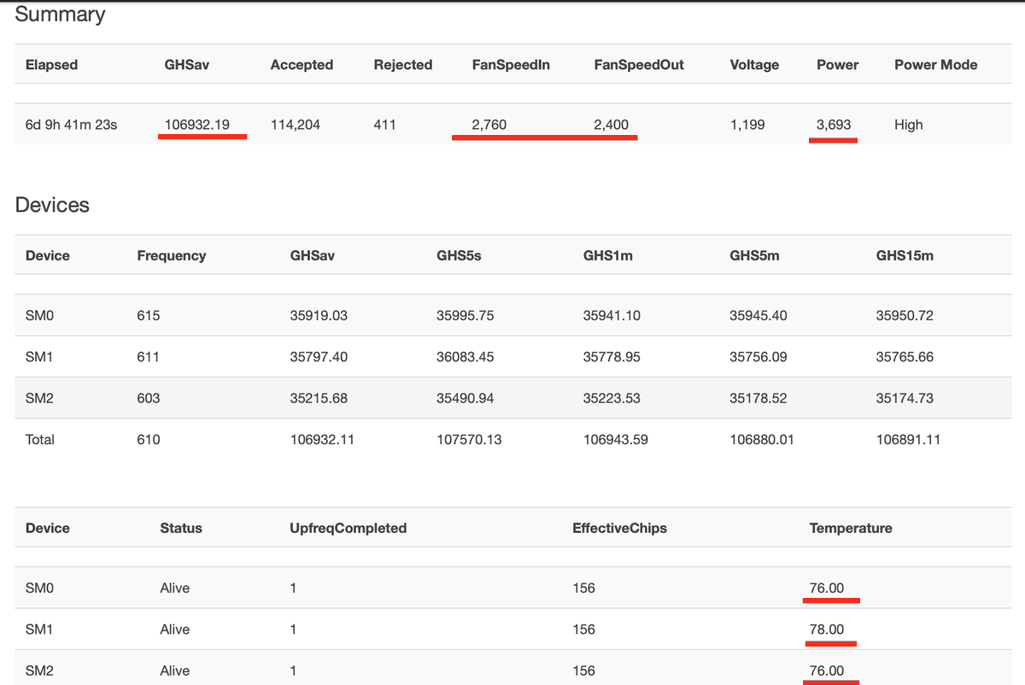Click the Accepted column header

302,65
